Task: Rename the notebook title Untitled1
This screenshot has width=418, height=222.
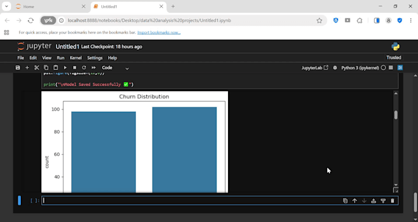Action: coord(68,47)
